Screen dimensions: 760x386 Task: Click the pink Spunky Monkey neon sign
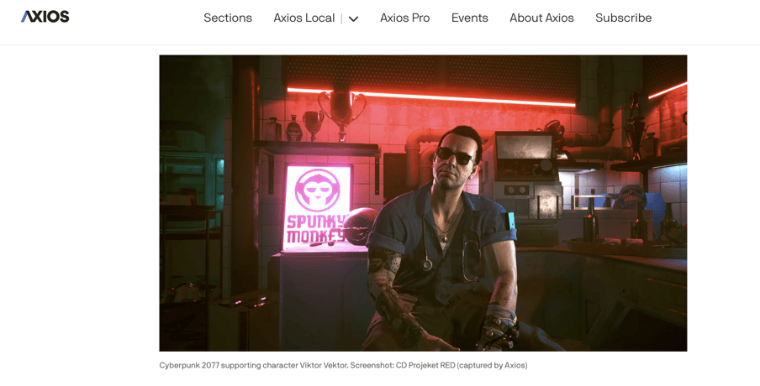317,206
